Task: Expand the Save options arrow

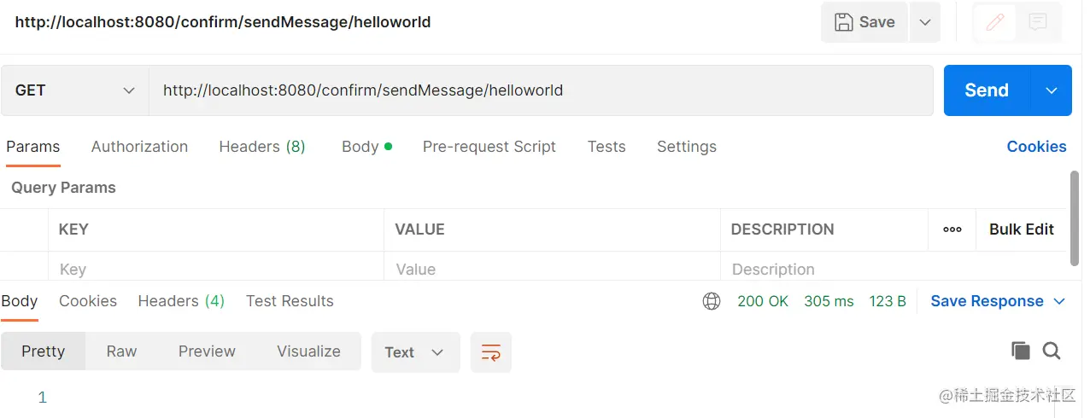Action: pos(924,22)
